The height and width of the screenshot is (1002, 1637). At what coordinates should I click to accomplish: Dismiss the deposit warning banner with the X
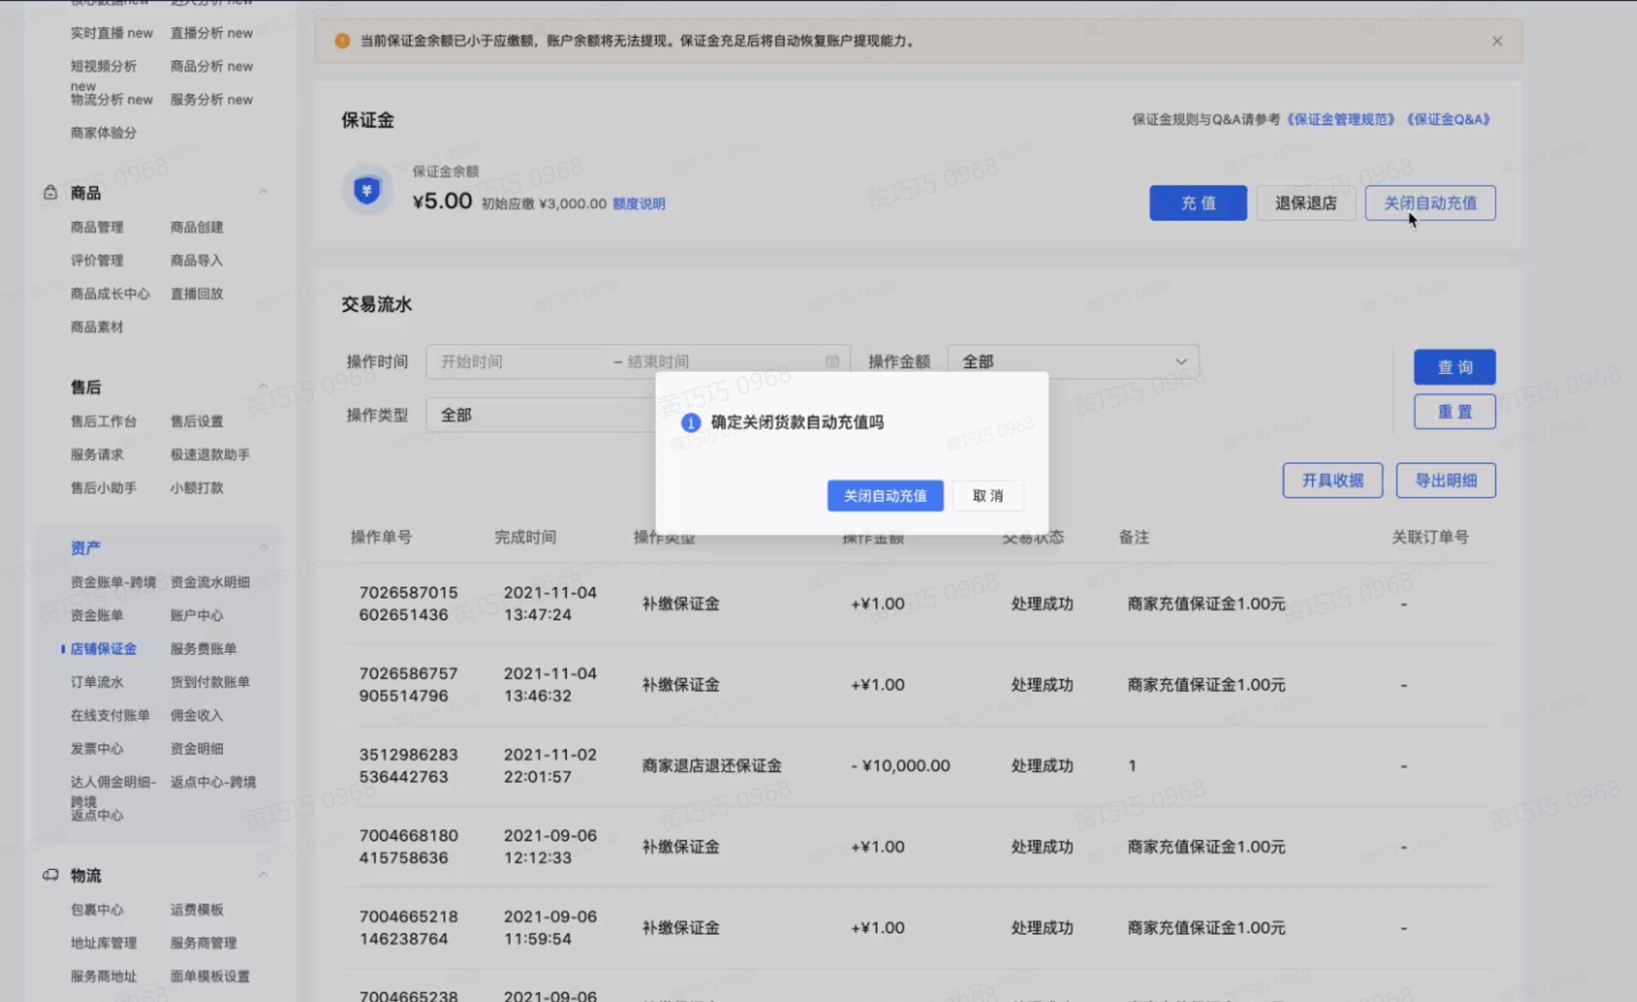coord(1497,40)
